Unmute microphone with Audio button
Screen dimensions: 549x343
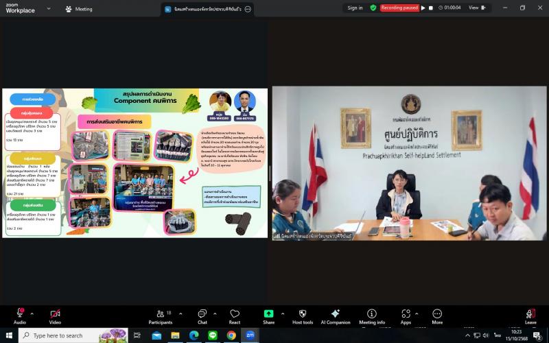[x=20, y=316]
